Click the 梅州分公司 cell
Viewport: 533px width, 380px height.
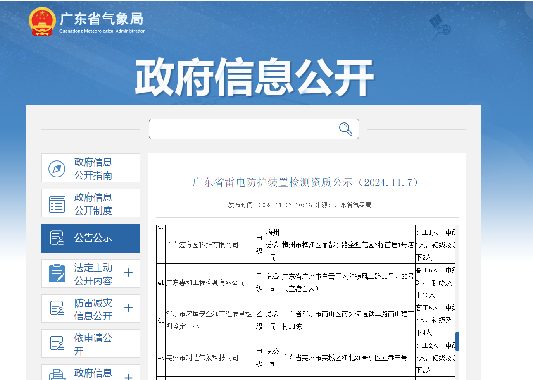(273, 245)
